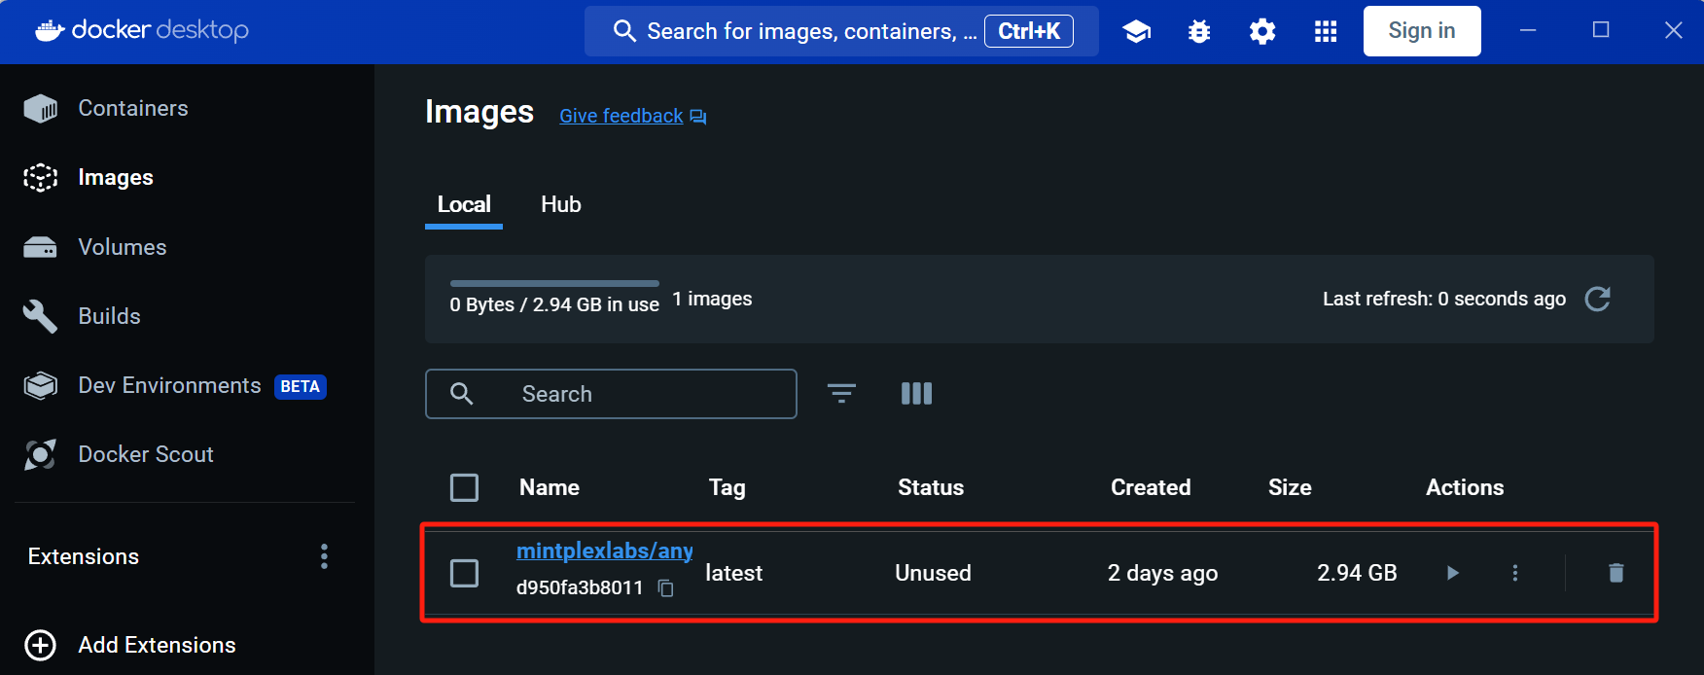
Task: Select Docker Scout in the sidebar
Action: (x=145, y=454)
